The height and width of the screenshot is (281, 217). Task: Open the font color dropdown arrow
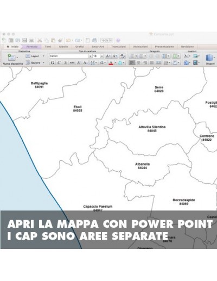tap(116, 63)
